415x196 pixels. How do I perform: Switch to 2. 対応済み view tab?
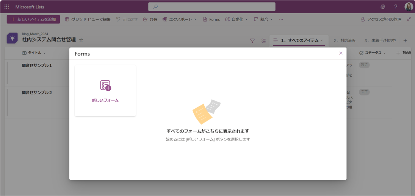[x=345, y=41]
